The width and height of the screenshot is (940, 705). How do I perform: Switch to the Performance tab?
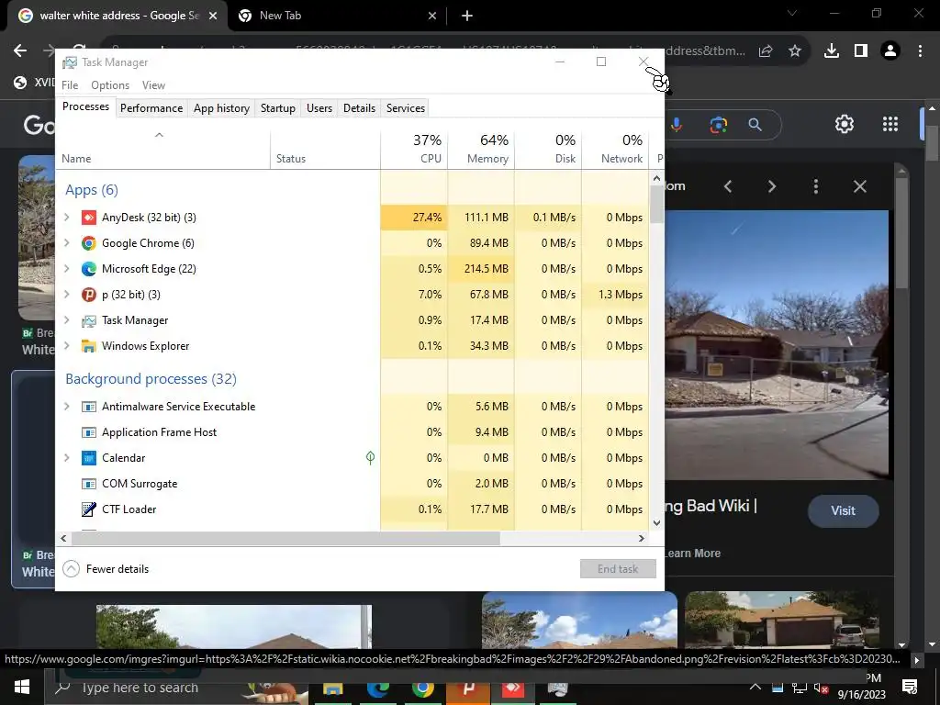tap(151, 108)
